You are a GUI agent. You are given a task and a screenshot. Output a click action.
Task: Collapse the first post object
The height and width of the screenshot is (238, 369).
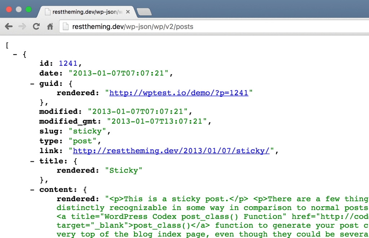15,55
